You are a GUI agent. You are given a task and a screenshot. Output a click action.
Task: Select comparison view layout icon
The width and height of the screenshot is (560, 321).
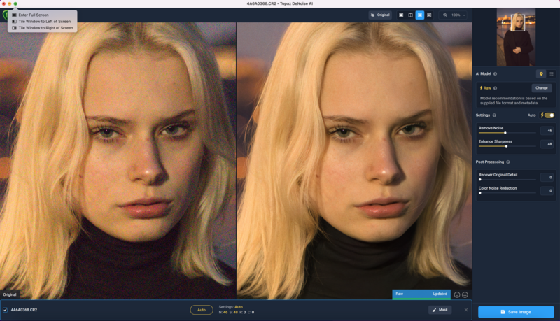429,15
